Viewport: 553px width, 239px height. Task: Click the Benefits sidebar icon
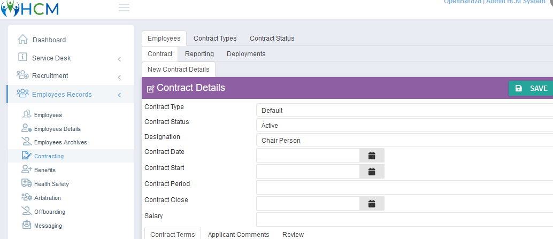point(26,169)
